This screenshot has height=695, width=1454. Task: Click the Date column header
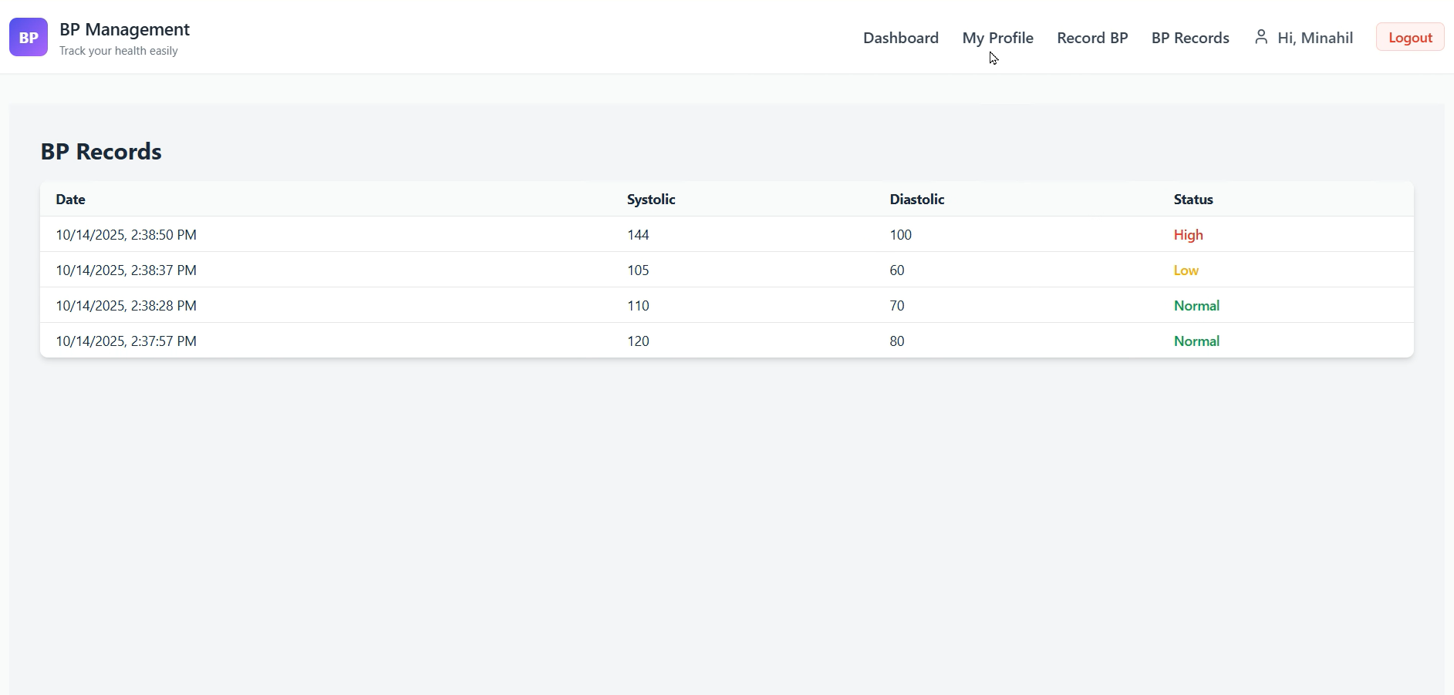(x=70, y=200)
